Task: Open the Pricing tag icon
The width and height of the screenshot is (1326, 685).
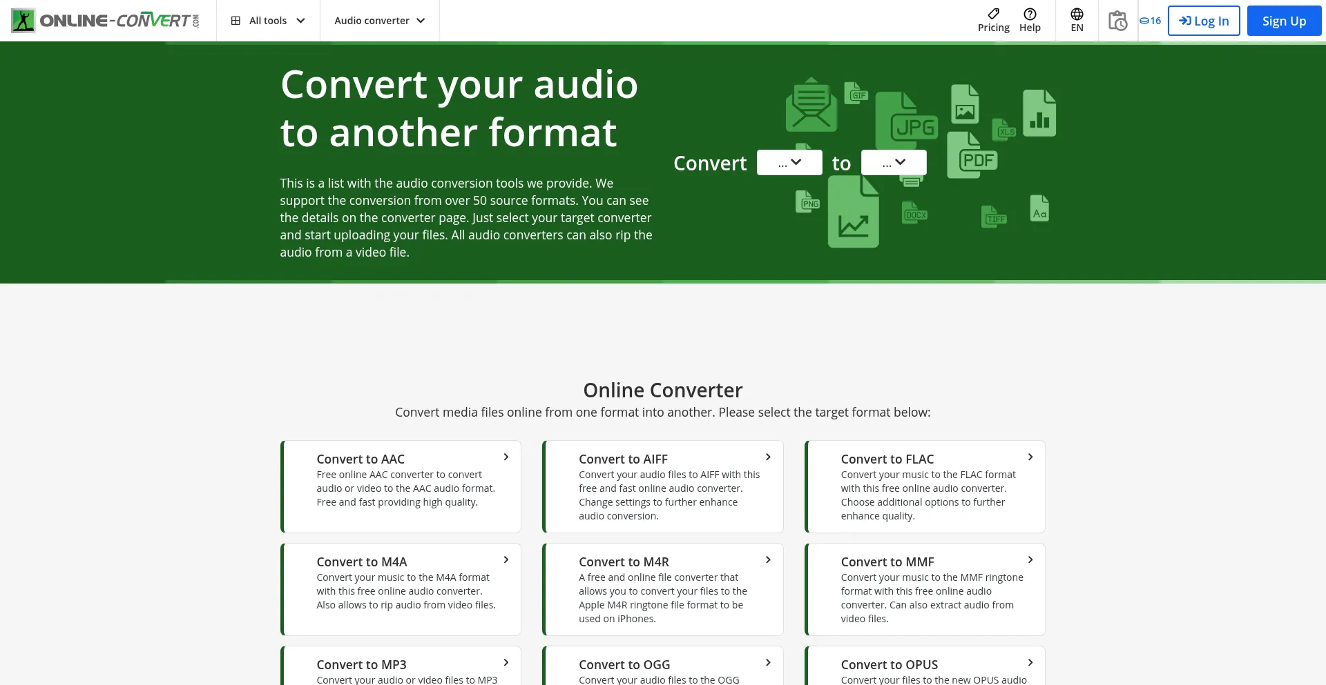Action: pyautogui.click(x=993, y=14)
